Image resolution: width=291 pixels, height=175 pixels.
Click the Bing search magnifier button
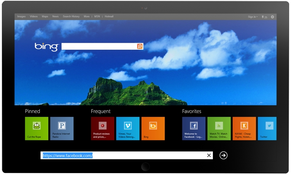140,46
